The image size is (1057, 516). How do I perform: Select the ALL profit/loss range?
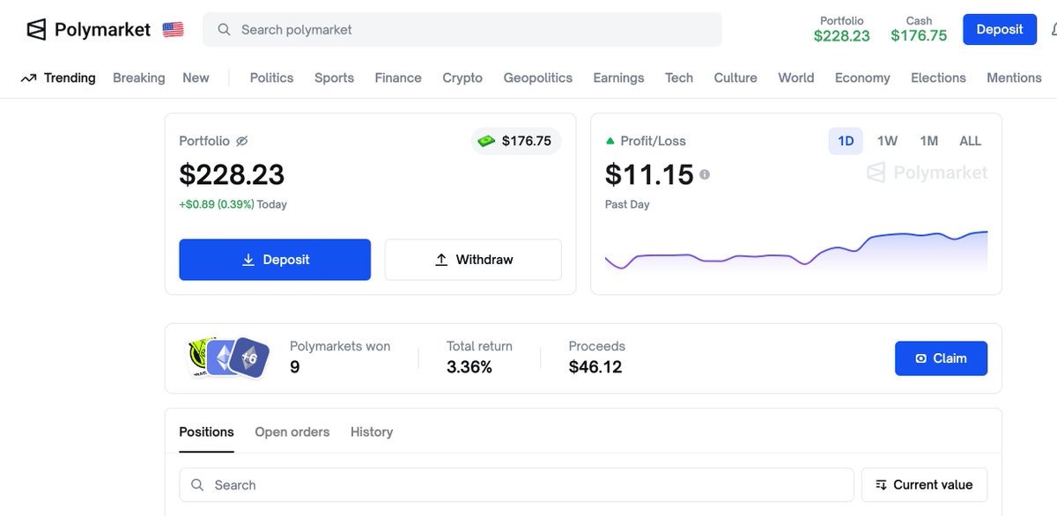coord(970,141)
